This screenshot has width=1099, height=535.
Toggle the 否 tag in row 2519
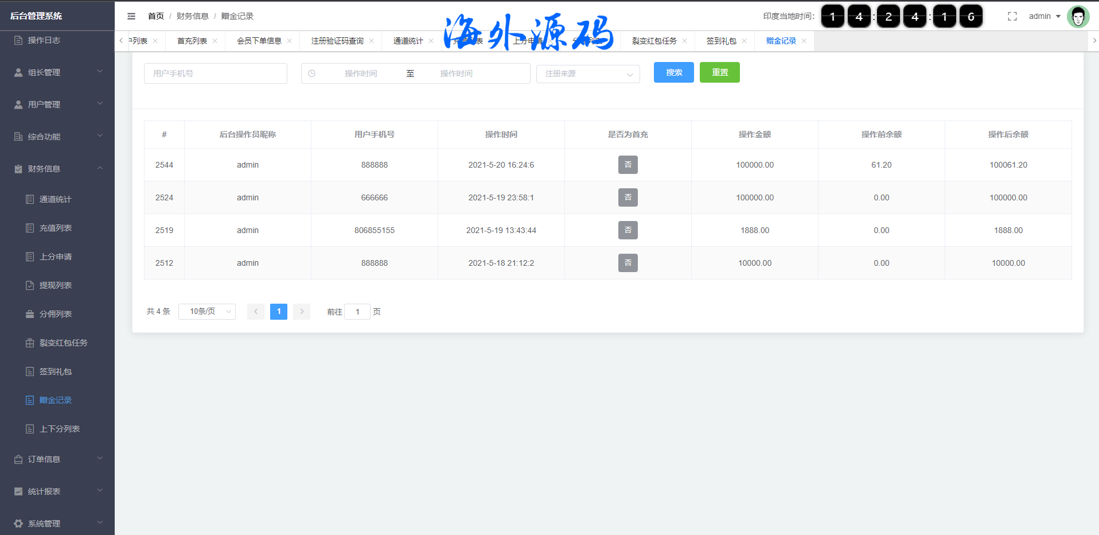pyautogui.click(x=628, y=230)
